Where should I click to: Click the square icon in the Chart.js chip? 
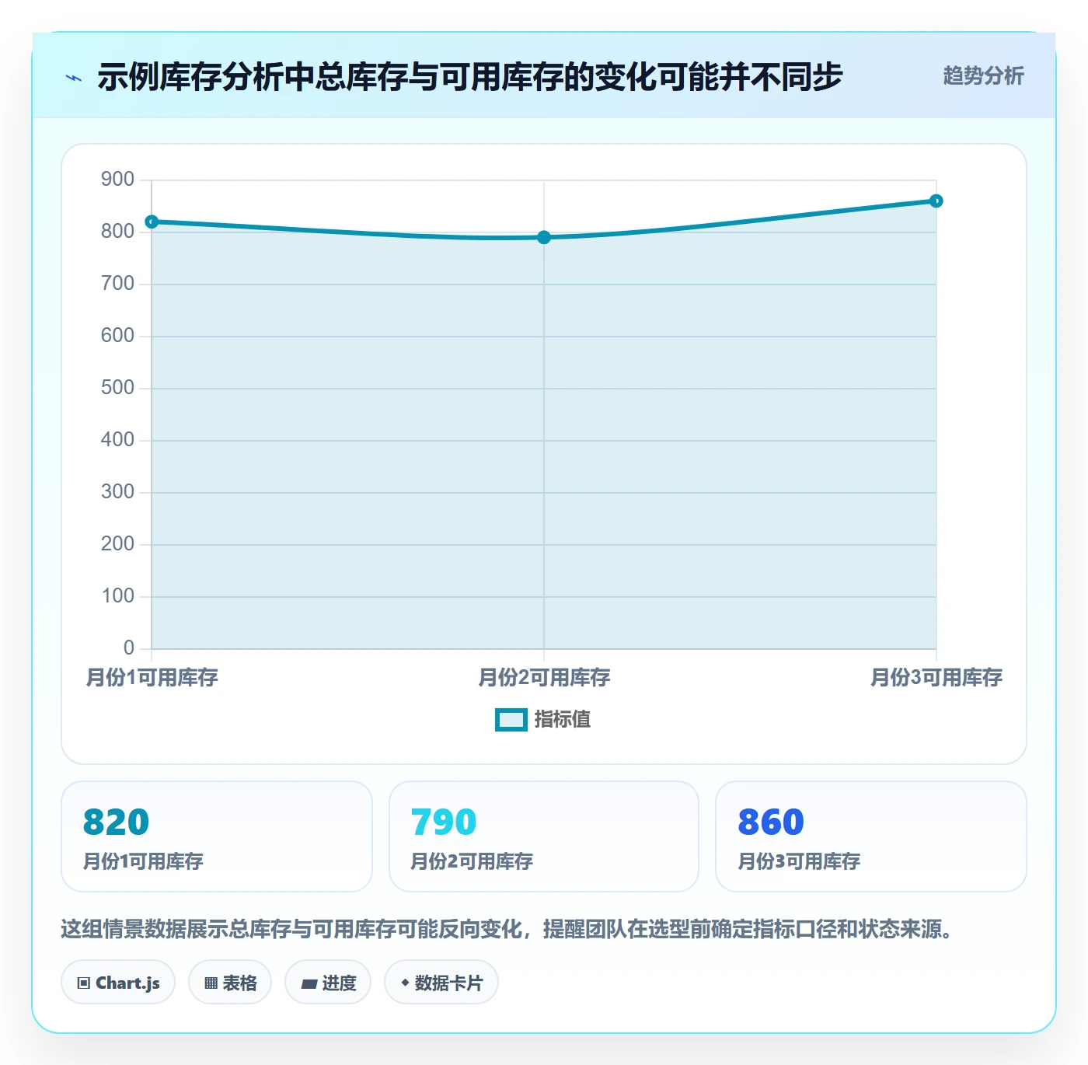click(x=84, y=983)
